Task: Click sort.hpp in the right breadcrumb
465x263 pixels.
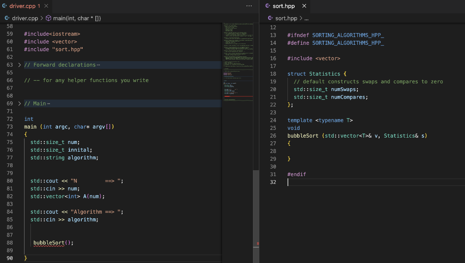Action: [x=286, y=18]
